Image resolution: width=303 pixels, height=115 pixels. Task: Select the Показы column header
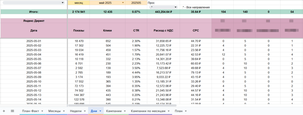[79, 30]
